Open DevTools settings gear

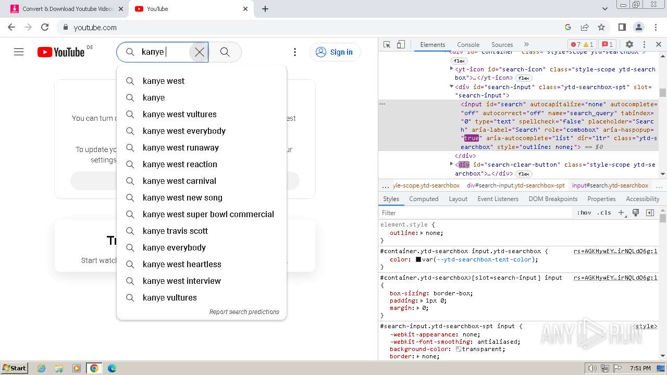pyautogui.click(x=629, y=45)
